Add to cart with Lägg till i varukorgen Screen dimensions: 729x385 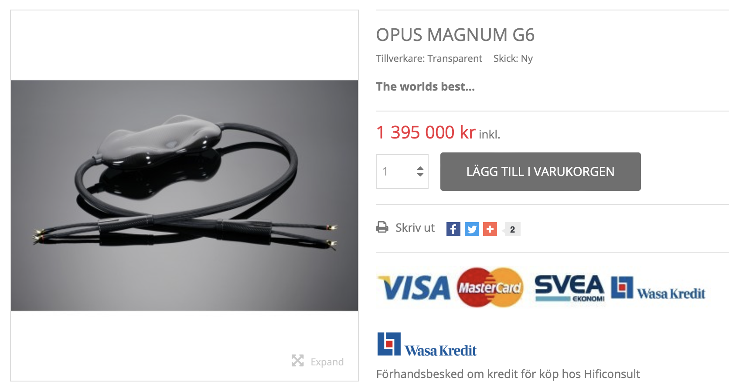[541, 172]
